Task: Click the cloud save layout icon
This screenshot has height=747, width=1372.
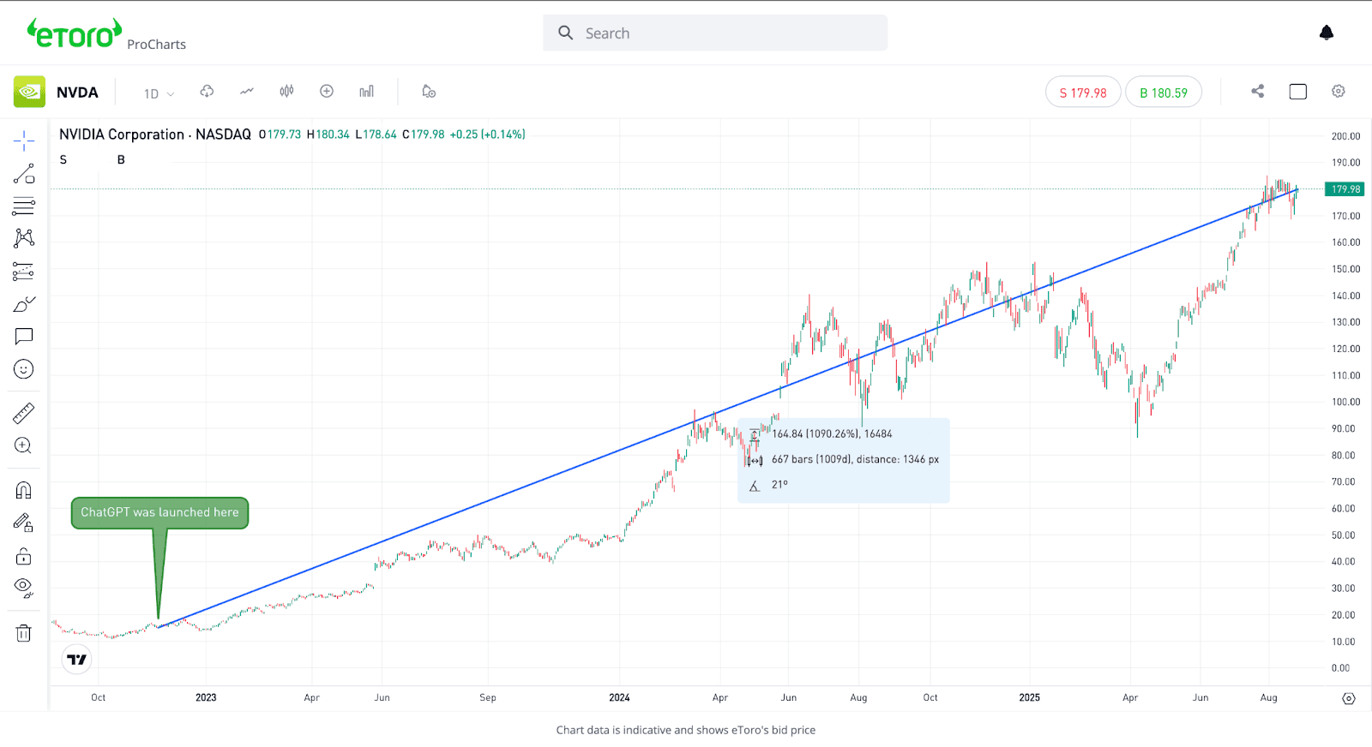Action: pos(207,91)
